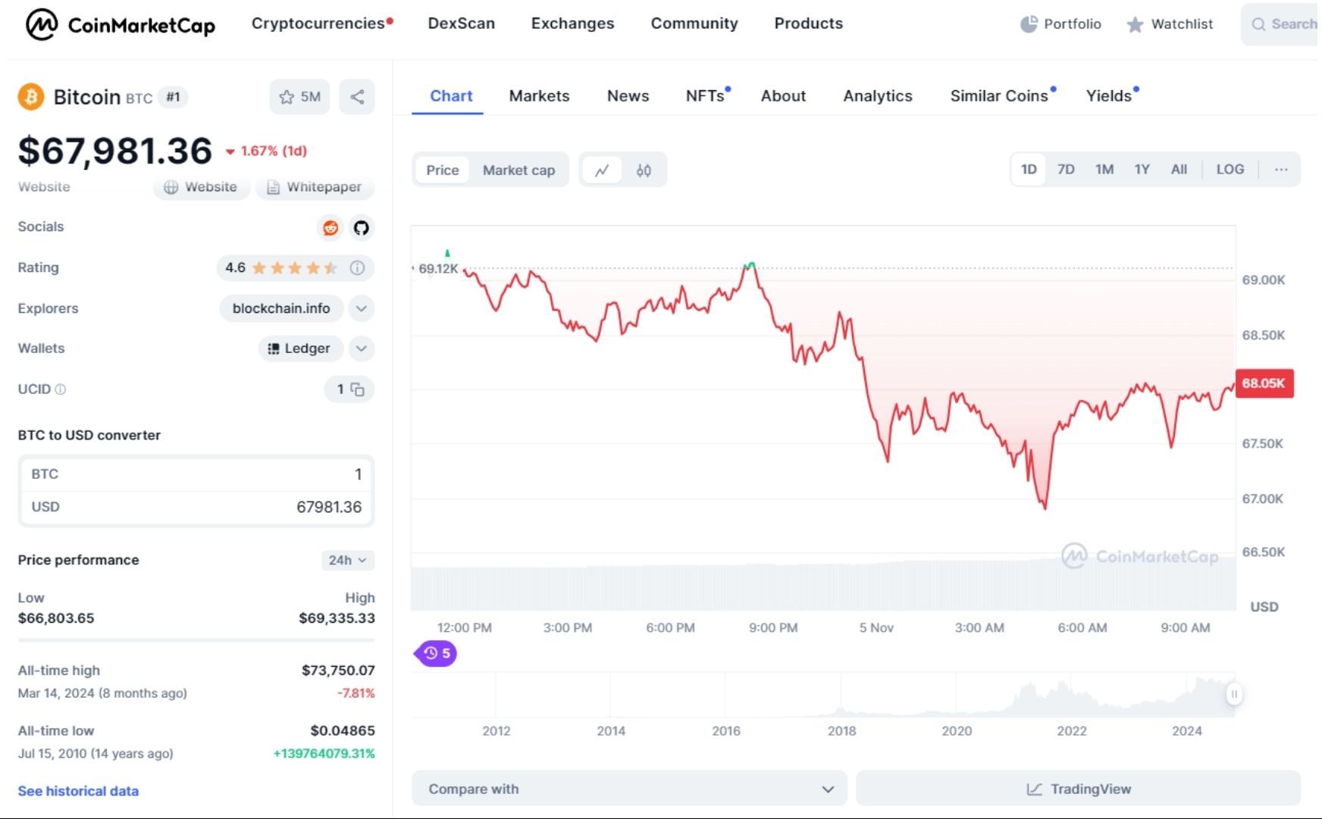The height and width of the screenshot is (819, 1322).
Task: Open See historical data link
Action: (77, 791)
